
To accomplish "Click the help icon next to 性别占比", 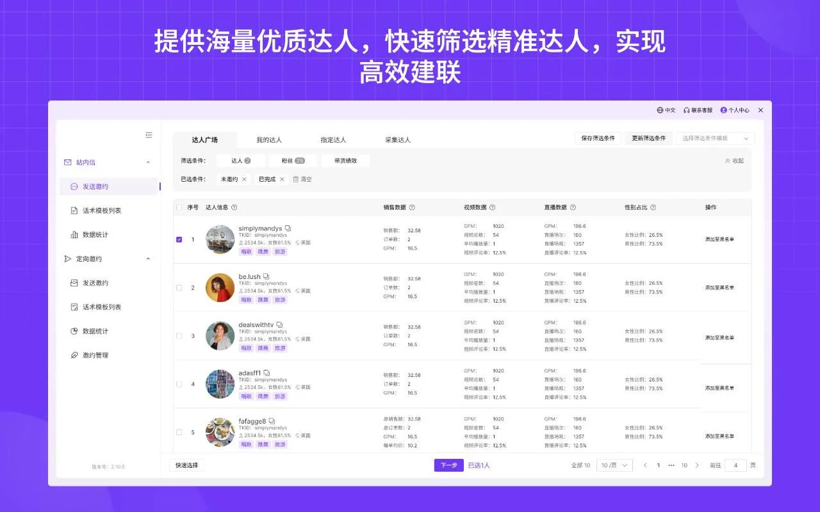I will (653, 207).
